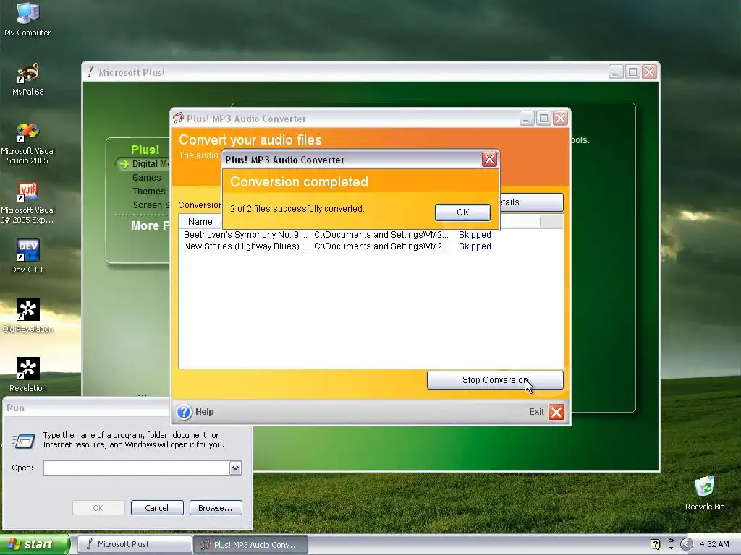Image resolution: width=741 pixels, height=555 pixels.
Task: Select Screen Savers in Microsoft Plus! menu
Action: 151,205
